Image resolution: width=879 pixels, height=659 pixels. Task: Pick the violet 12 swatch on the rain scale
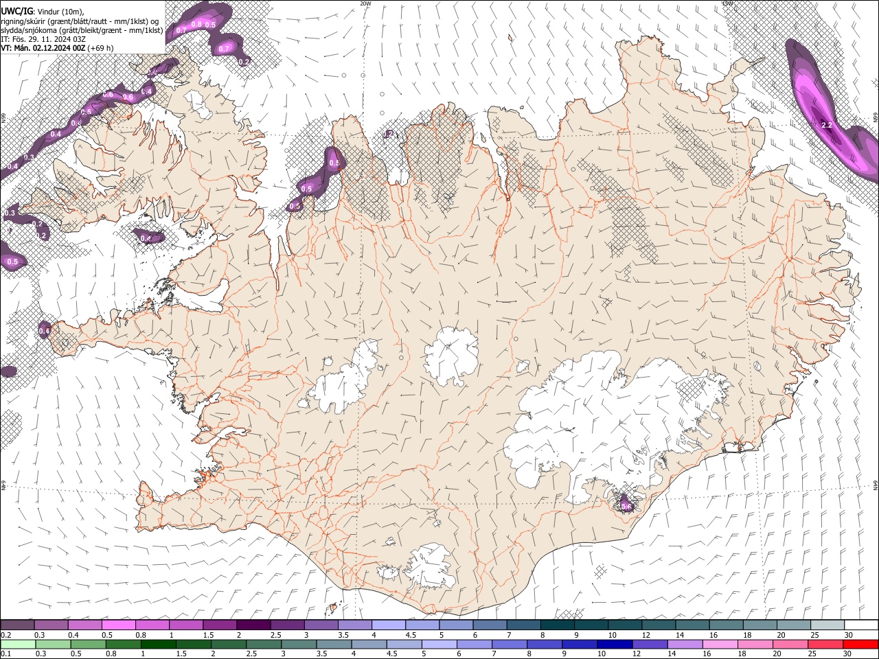pyautogui.click(x=650, y=645)
